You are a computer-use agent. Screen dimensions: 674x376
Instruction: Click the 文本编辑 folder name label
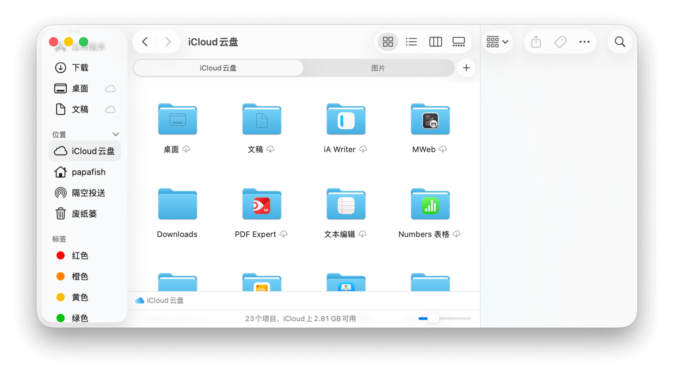[x=340, y=234]
